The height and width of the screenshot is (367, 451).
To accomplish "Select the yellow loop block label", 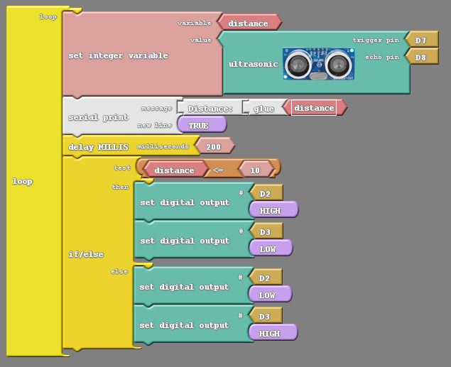I will point(23,182).
